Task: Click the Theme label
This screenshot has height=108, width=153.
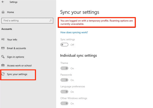Action: [x=64, y=63]
